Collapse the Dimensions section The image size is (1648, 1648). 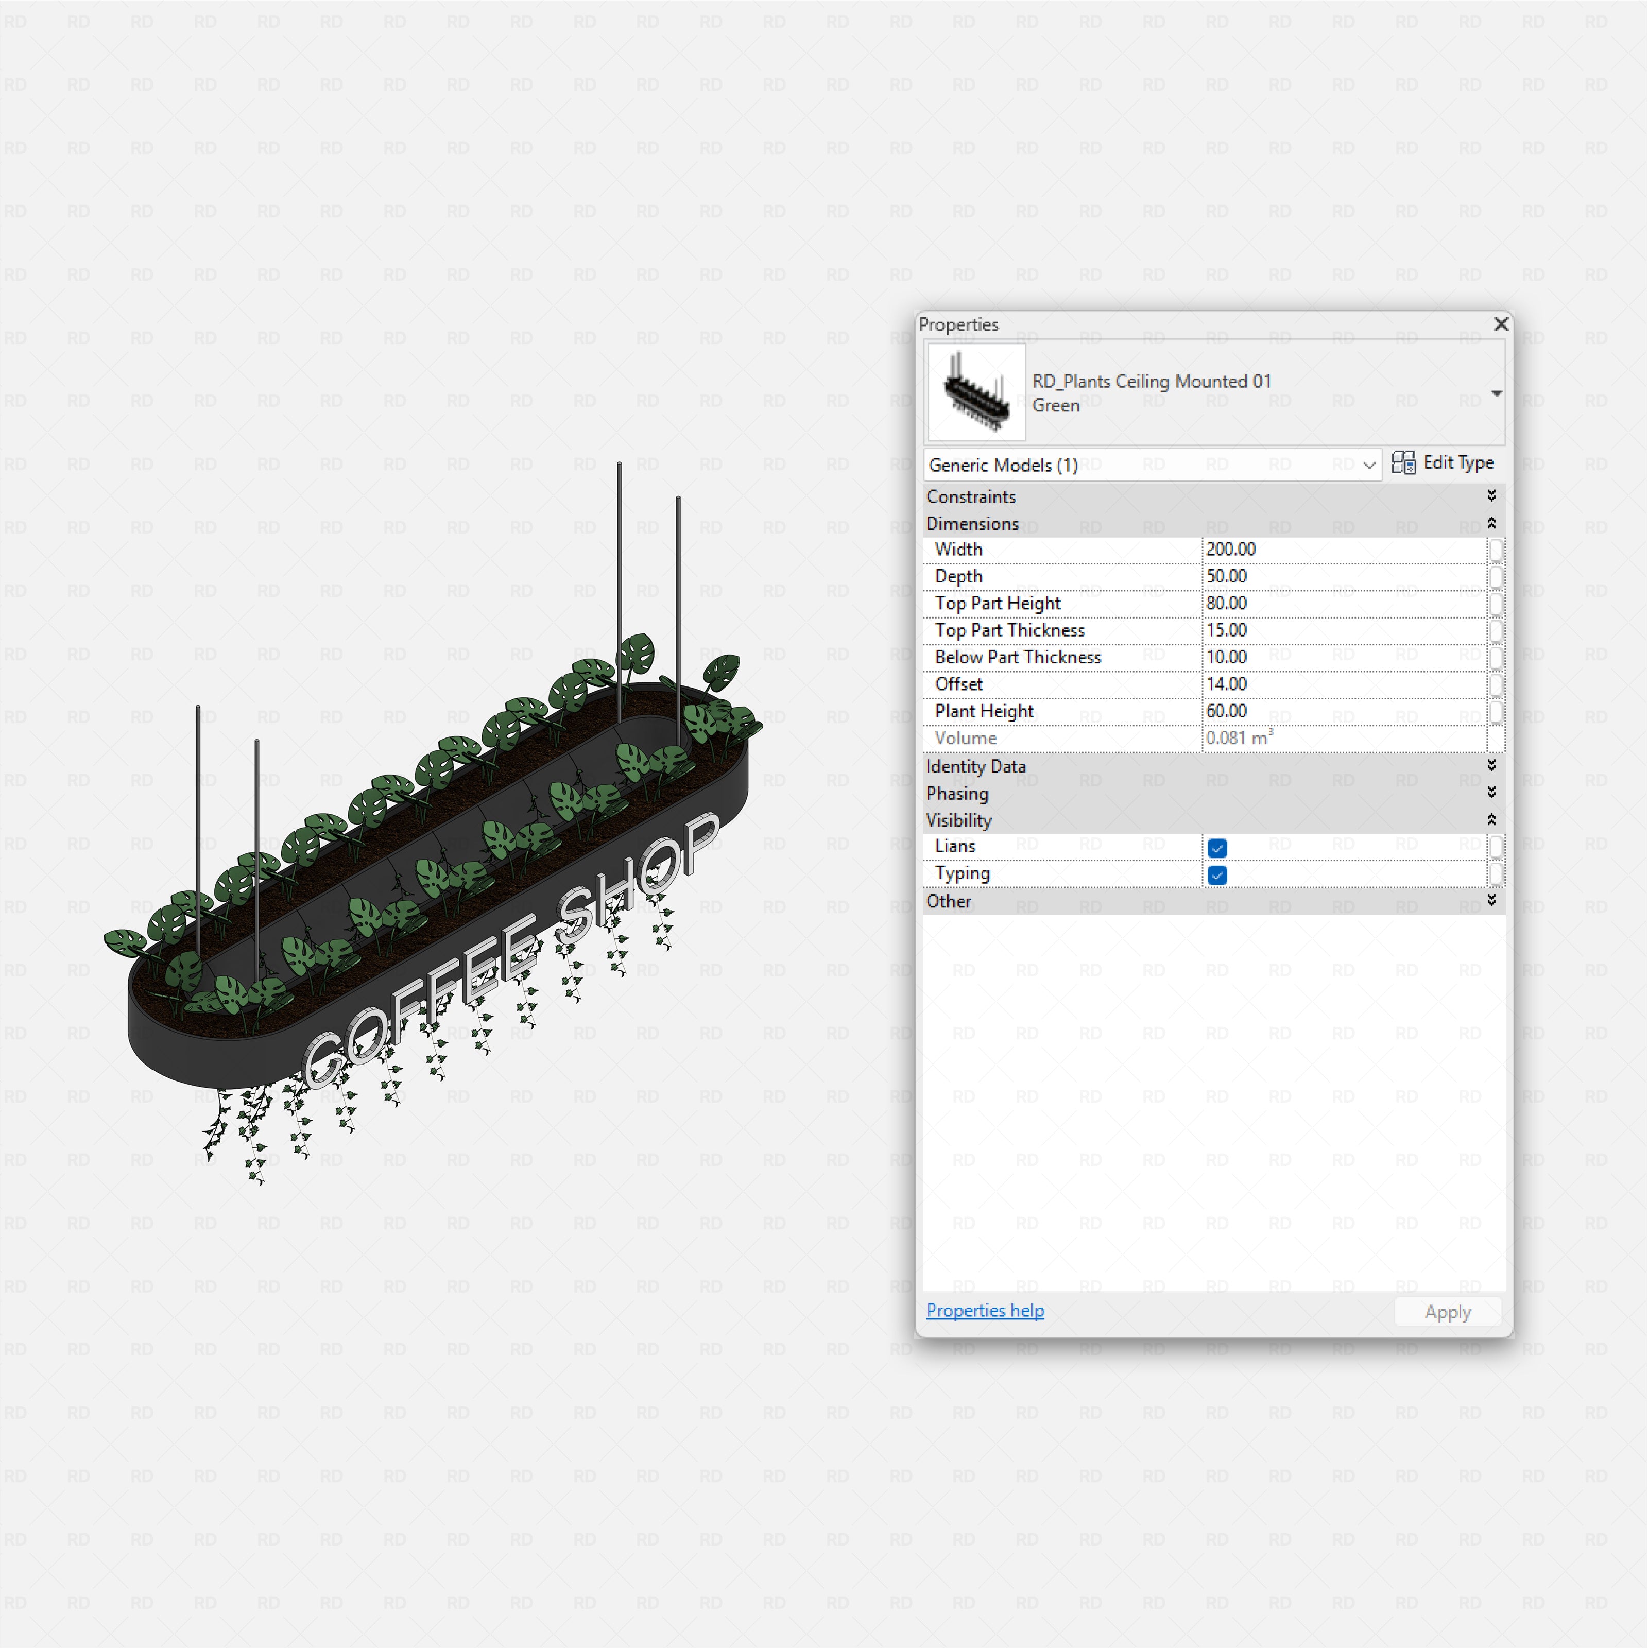point(1491,523)
